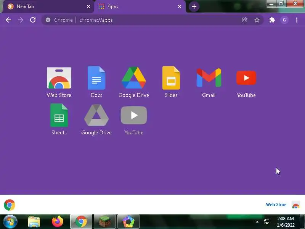Viewport: 305px width, 229px height.
Task: Close the Apps tab
Action: 180,6
